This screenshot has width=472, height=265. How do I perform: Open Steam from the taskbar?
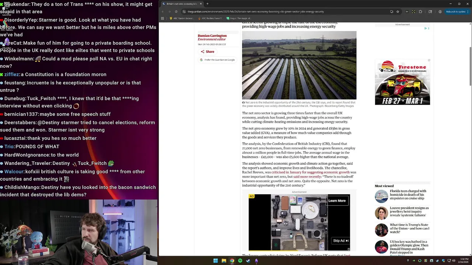tap(248, 261)
